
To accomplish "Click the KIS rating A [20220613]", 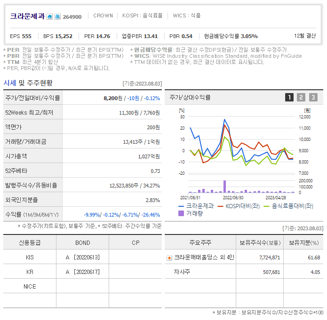I will [83, 258].
